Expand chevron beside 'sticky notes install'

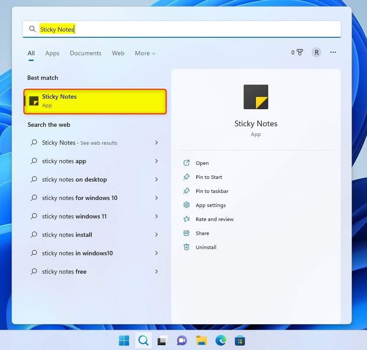tap(157, 235)
